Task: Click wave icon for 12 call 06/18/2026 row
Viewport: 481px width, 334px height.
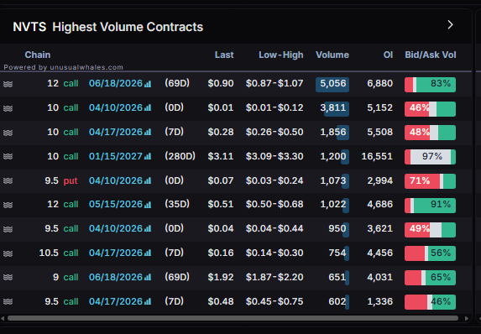Action: coord(8,84)
